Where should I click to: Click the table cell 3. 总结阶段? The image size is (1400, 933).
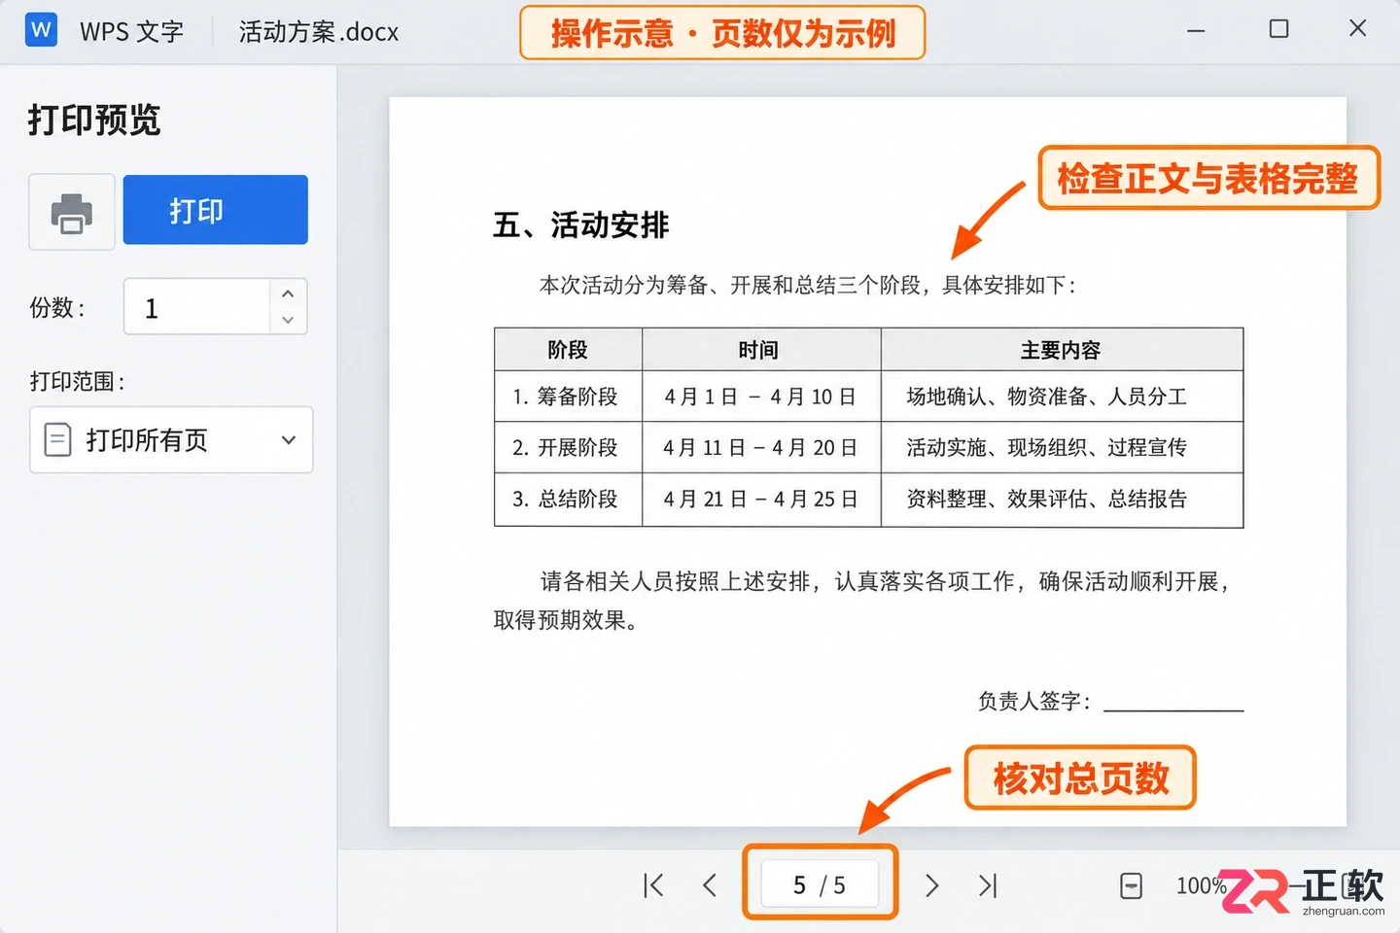coord(566,499)
